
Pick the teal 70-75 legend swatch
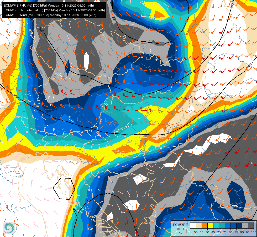(222, 225)
